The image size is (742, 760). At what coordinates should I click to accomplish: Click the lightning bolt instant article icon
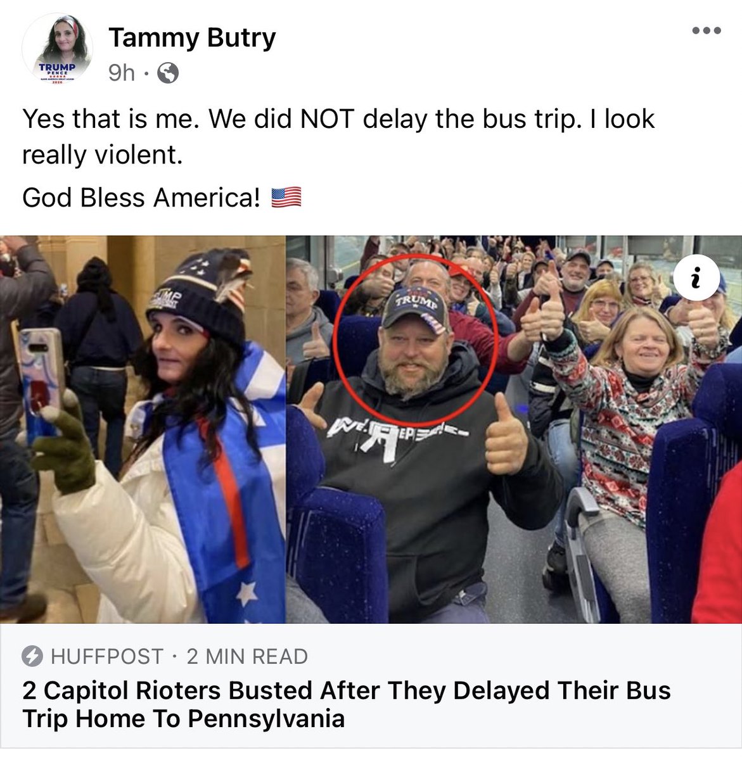33,657
